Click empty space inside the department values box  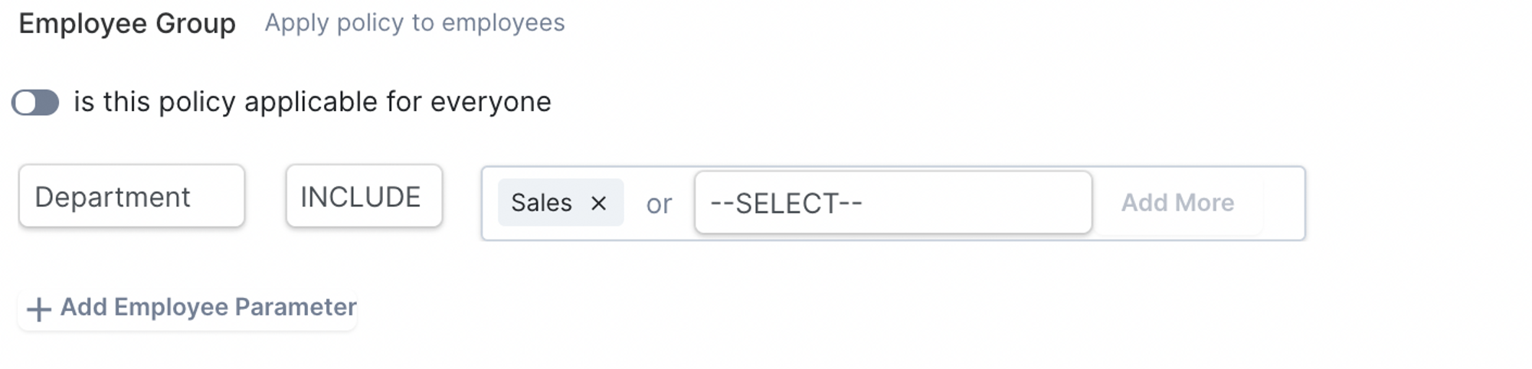[1283, 203]
